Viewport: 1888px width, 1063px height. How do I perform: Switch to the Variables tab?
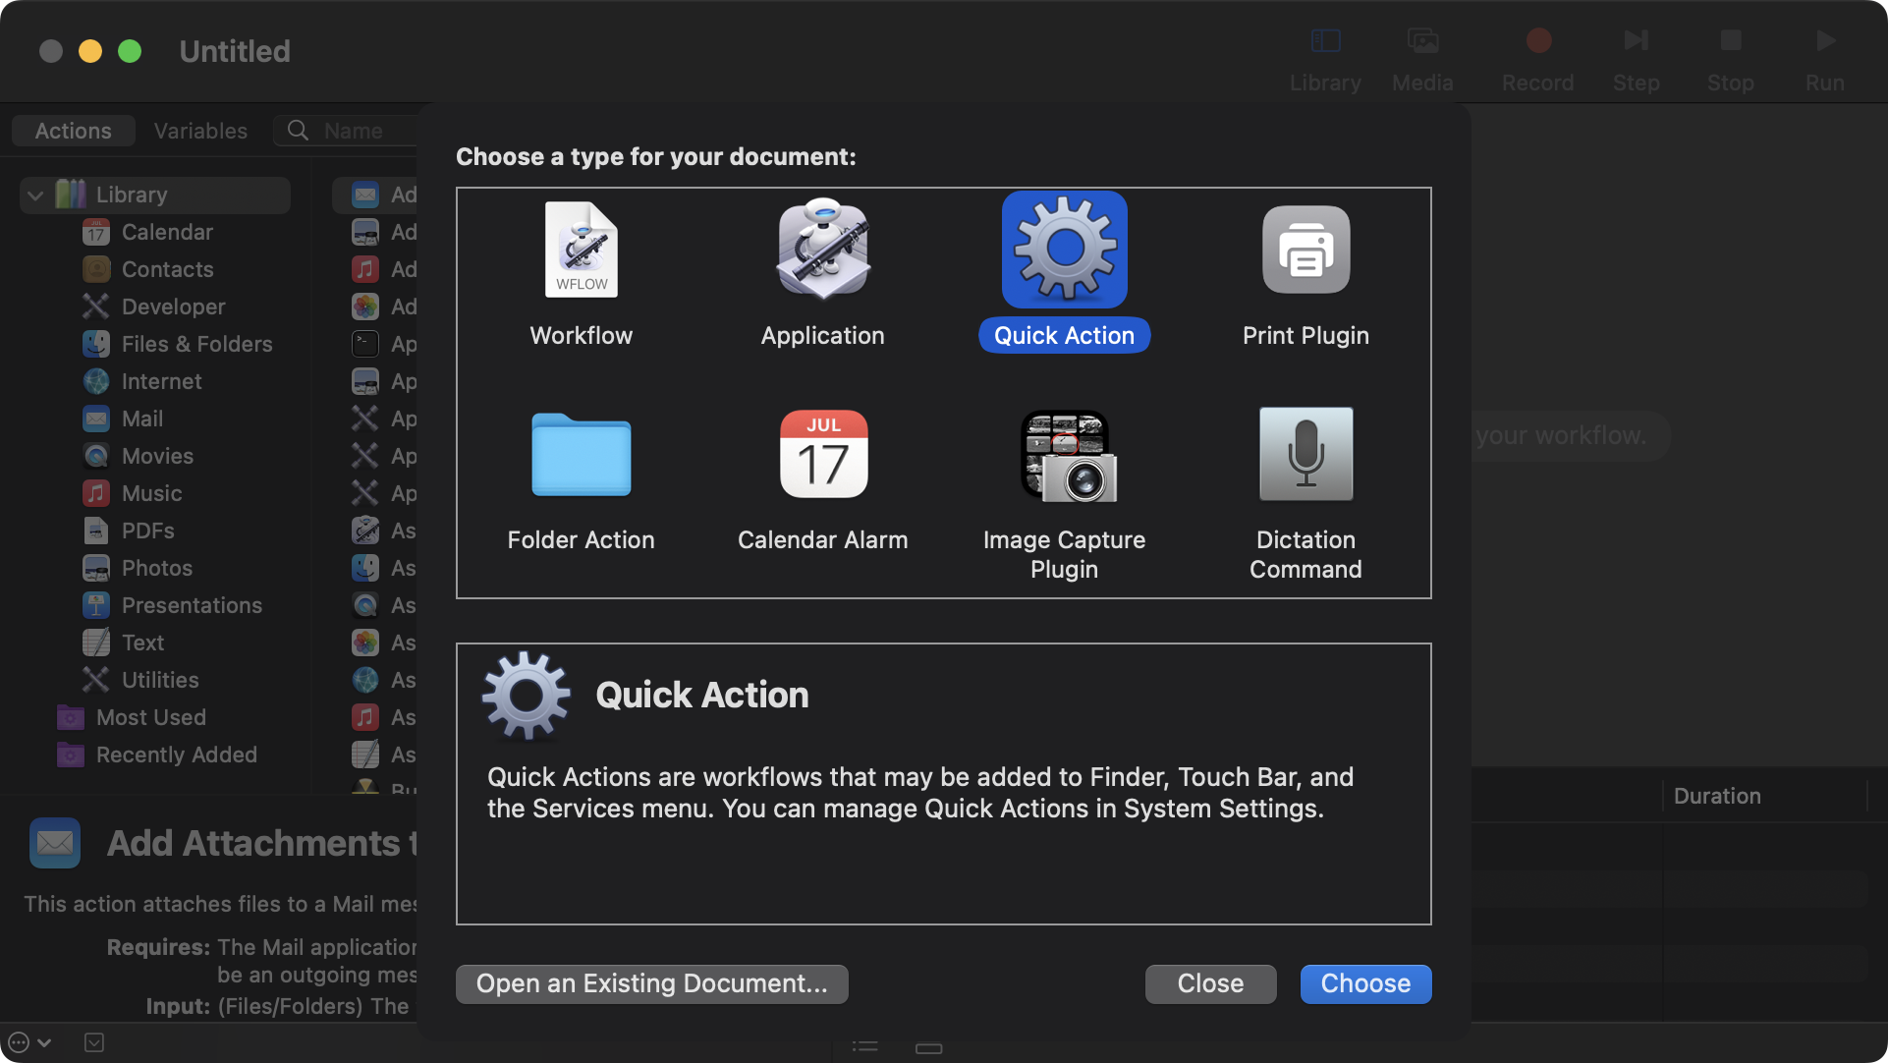[x=199, y=130]
